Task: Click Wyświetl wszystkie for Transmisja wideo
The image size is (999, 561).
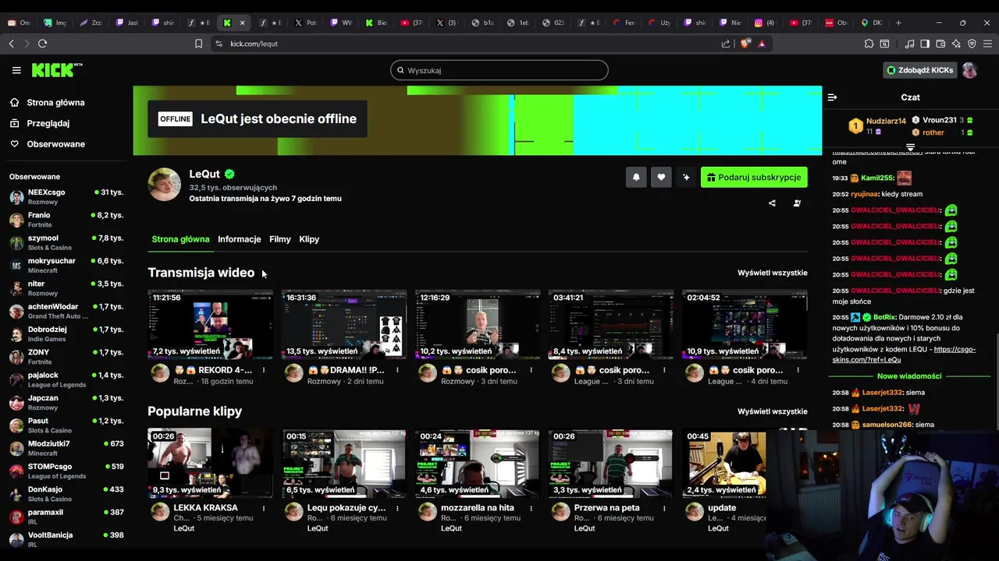Action: (772, 273)
